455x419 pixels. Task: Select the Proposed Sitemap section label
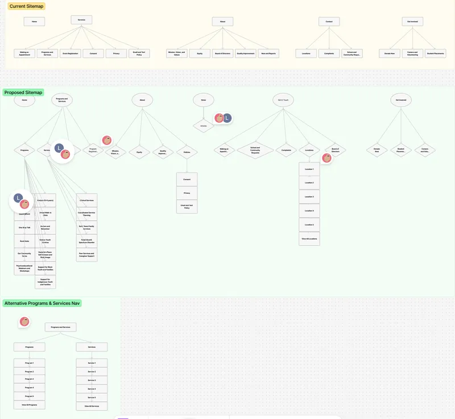[23, 93]
